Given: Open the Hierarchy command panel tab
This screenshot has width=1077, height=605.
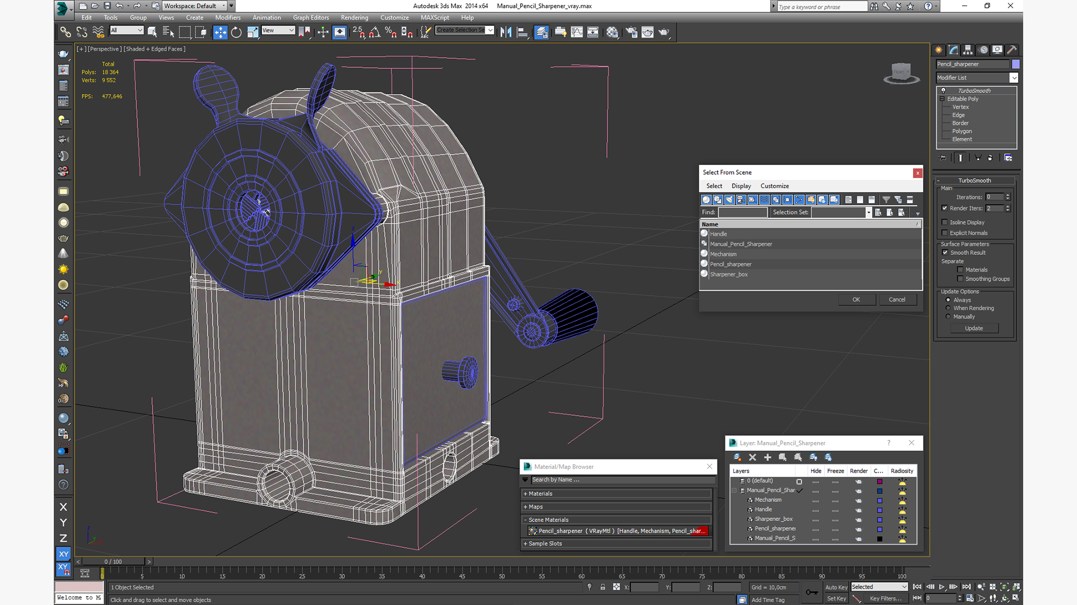Looking at the screenshot, I should pyautogui.click(x=968, y=50).
